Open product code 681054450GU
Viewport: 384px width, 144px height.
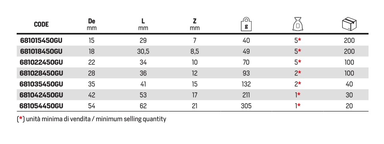(41, 106)
